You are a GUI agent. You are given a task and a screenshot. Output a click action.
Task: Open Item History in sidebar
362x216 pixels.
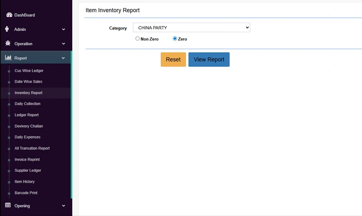[24, 182]
